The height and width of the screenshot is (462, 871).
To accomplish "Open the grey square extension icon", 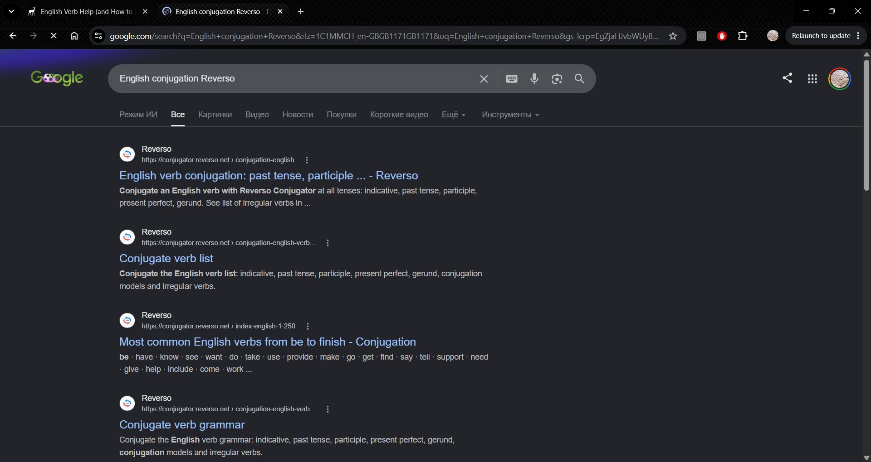I will [x=701, y=36].
